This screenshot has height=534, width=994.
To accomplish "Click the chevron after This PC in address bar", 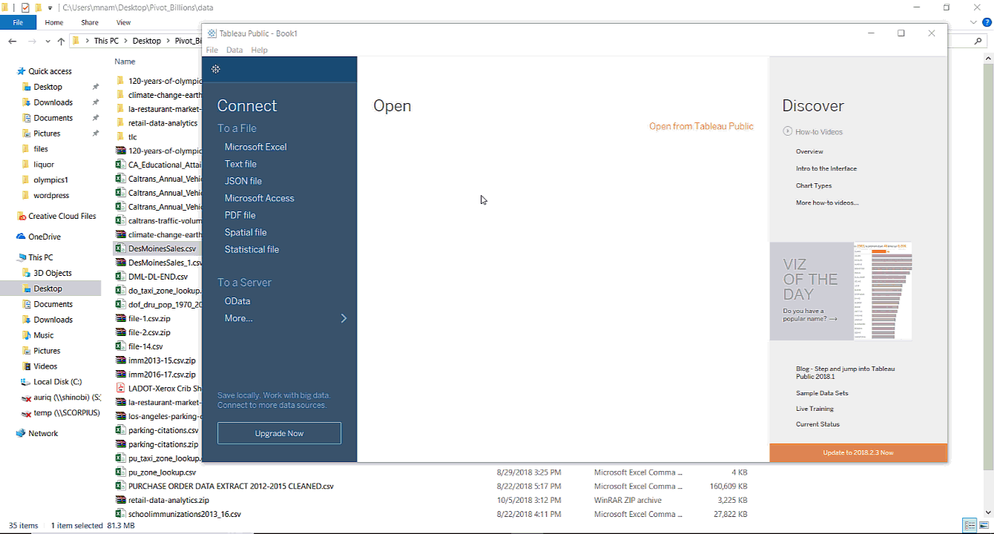I will pyautogui.click(x=125, y=41).
